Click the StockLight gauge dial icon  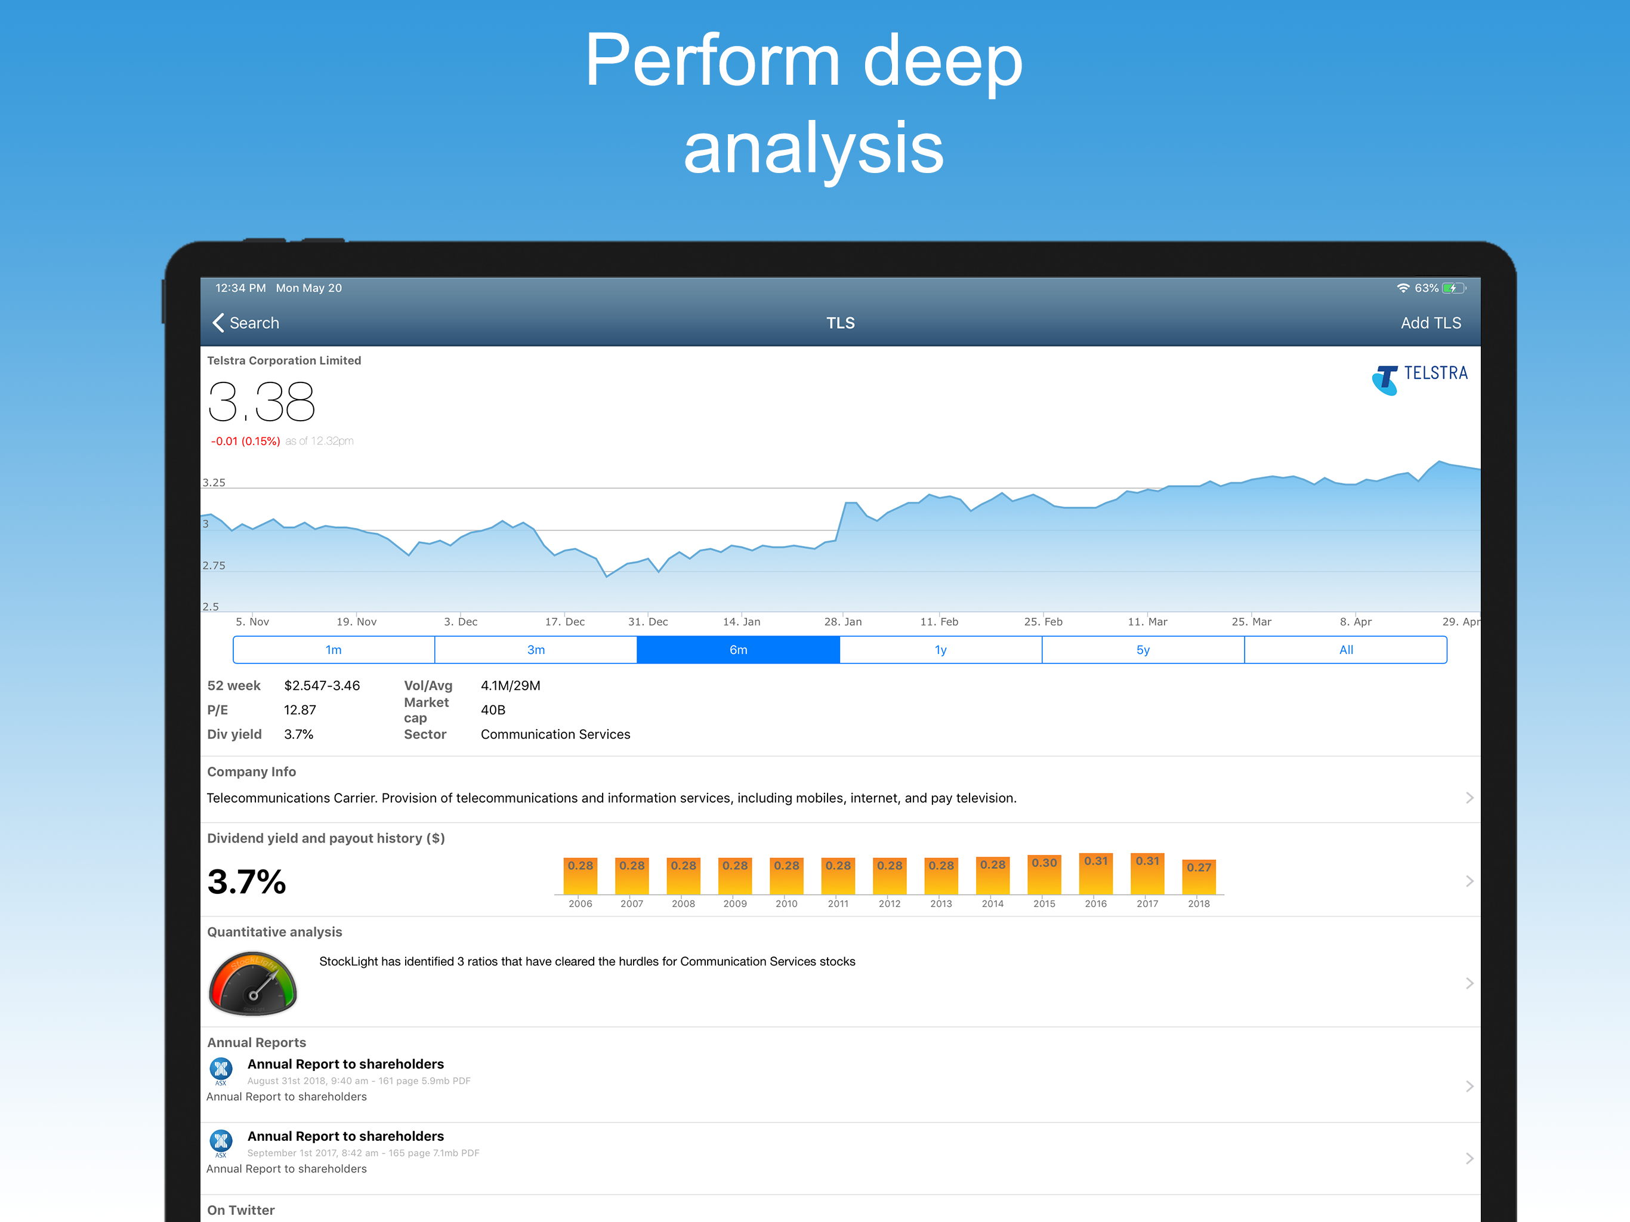pos(253,983)
